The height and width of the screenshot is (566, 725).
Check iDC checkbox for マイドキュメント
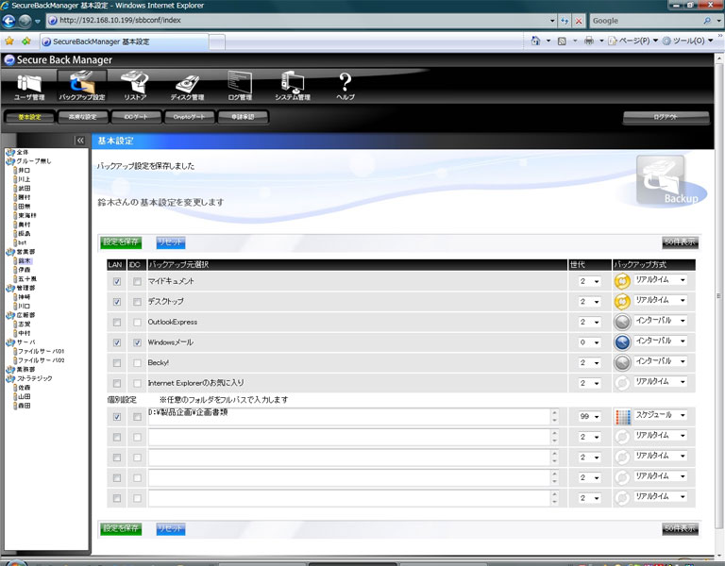click(x=137, y=281)
